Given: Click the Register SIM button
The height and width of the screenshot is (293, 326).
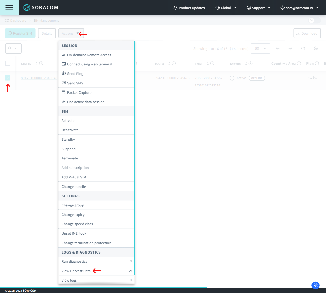Looking at the screenshot, I should tap(20, 33).
